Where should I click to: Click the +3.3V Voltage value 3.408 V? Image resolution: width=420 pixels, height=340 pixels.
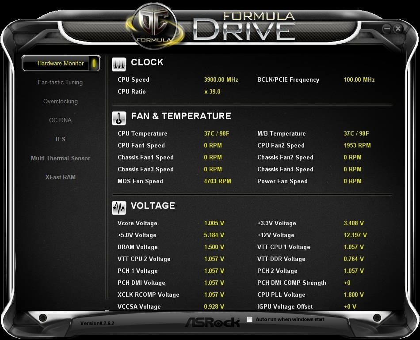pos(354,223)
